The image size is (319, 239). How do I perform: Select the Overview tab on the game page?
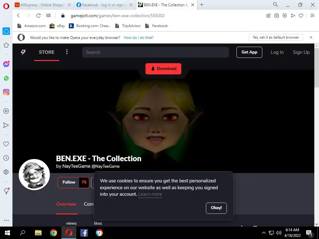(x=66, y=204)
